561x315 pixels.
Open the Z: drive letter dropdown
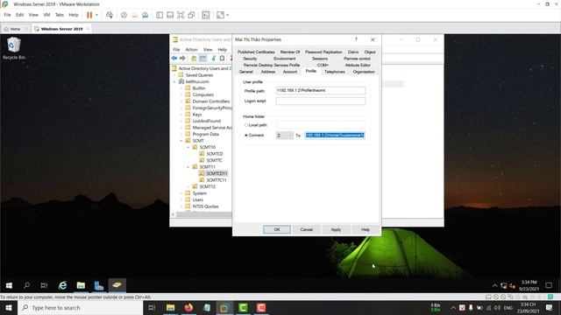point(284,136)
